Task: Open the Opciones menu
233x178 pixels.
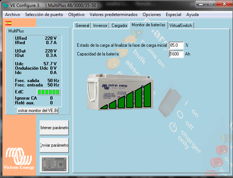Action: pos(152,15)
